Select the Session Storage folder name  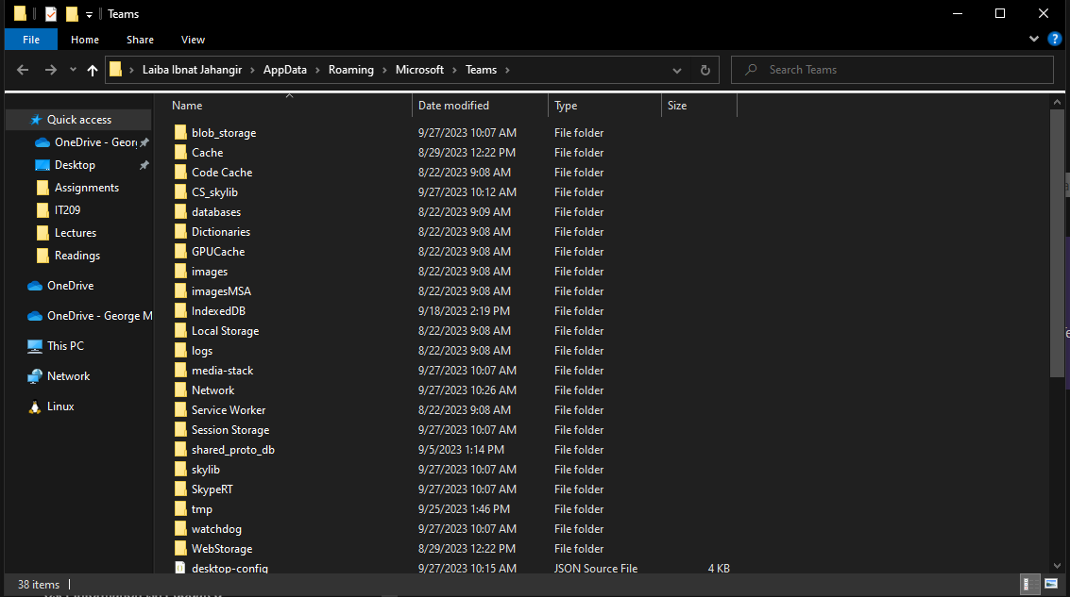point(230,430)
